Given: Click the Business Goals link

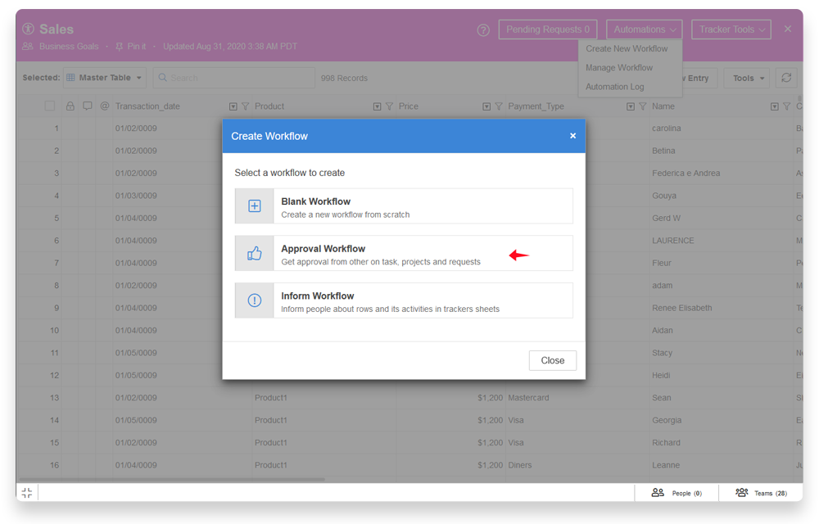Looking at the screenshot, I should pos(69,47).
